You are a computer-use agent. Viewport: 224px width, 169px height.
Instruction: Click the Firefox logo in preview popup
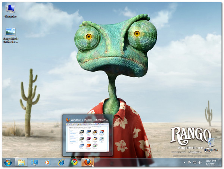point(68,119)
